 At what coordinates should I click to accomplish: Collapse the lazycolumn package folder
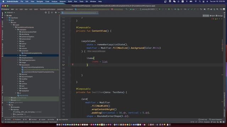(18, 65)
